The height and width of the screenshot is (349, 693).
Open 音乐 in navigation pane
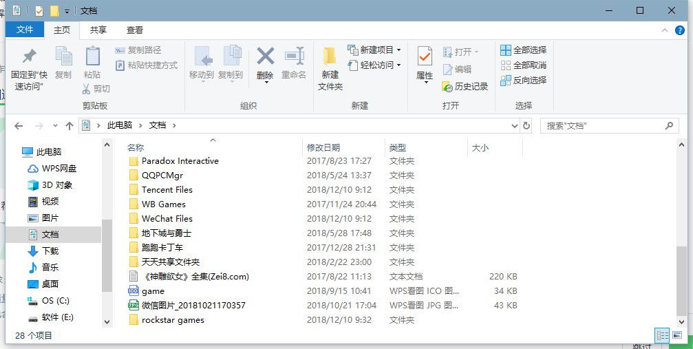(50, 267)
